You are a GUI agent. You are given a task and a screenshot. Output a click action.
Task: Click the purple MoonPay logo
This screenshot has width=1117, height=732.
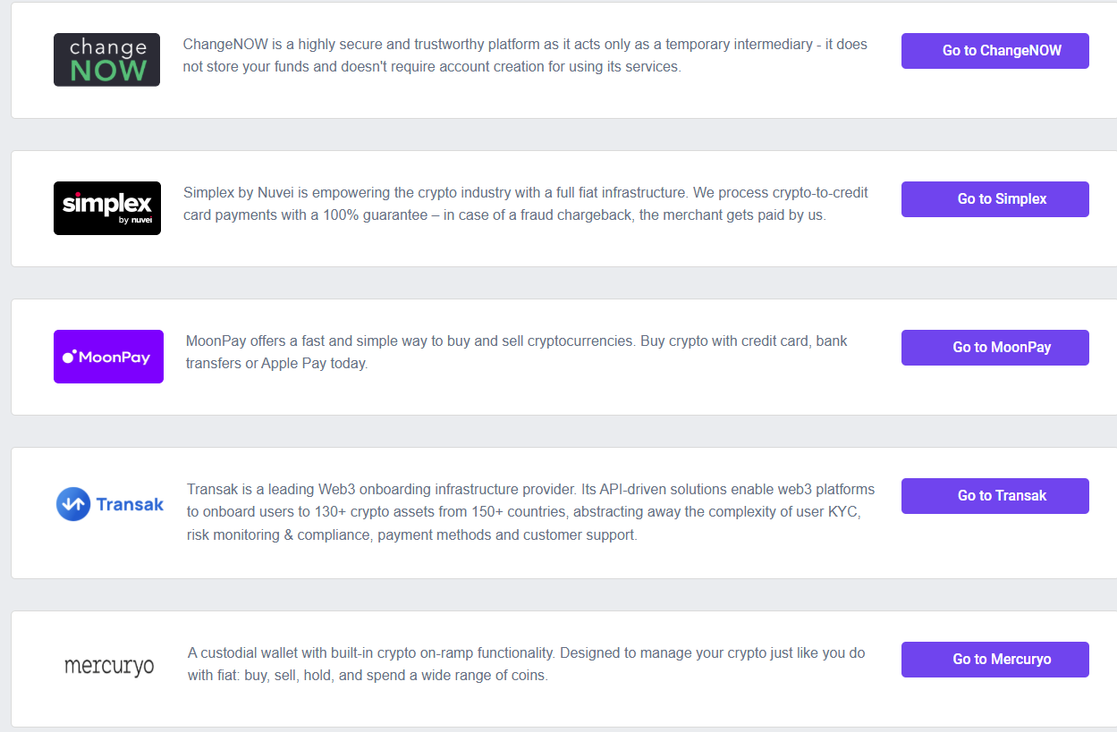click(x=108, y=357)
